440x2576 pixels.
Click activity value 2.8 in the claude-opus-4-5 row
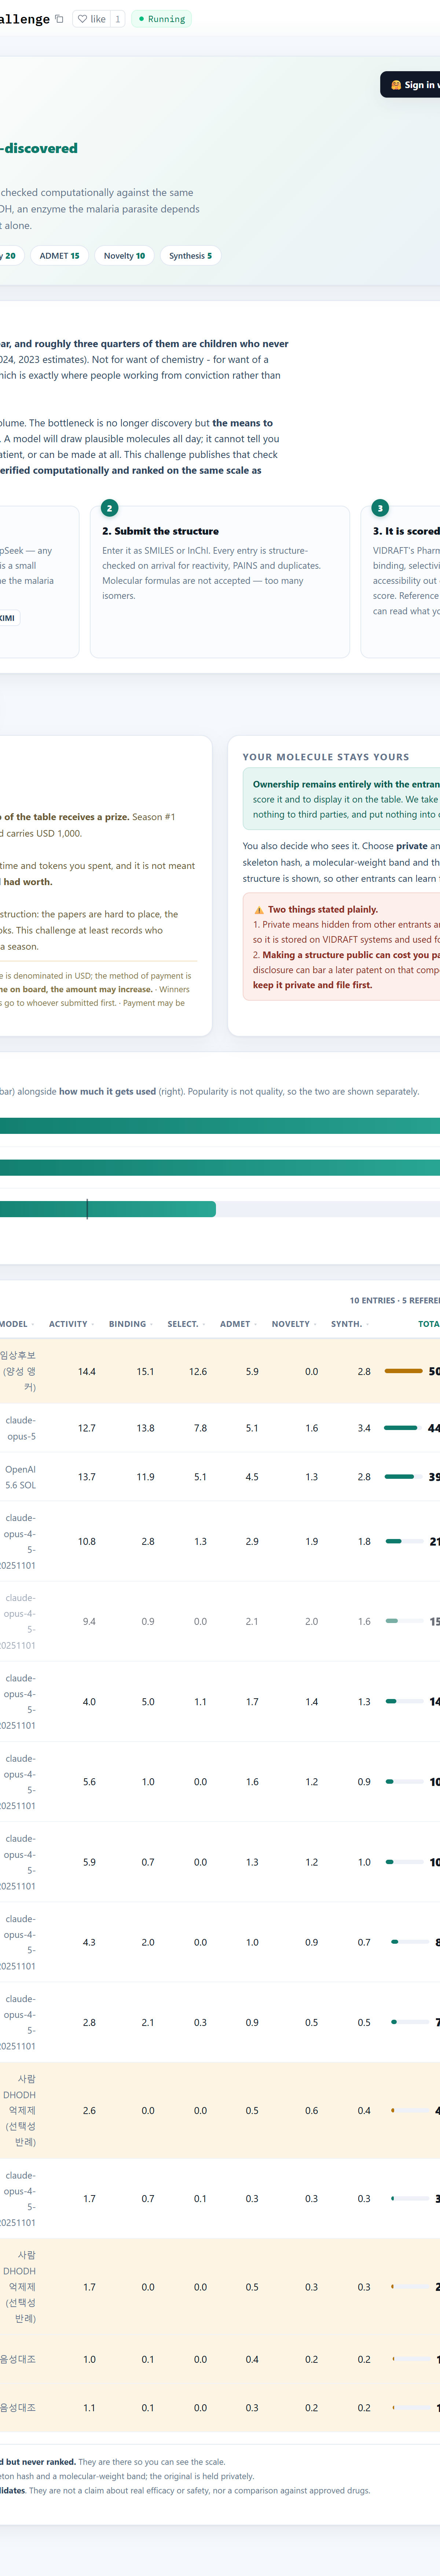point(89,2022)
